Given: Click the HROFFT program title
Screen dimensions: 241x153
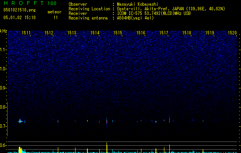Looking at the screenshot, I should coord(23,3).
